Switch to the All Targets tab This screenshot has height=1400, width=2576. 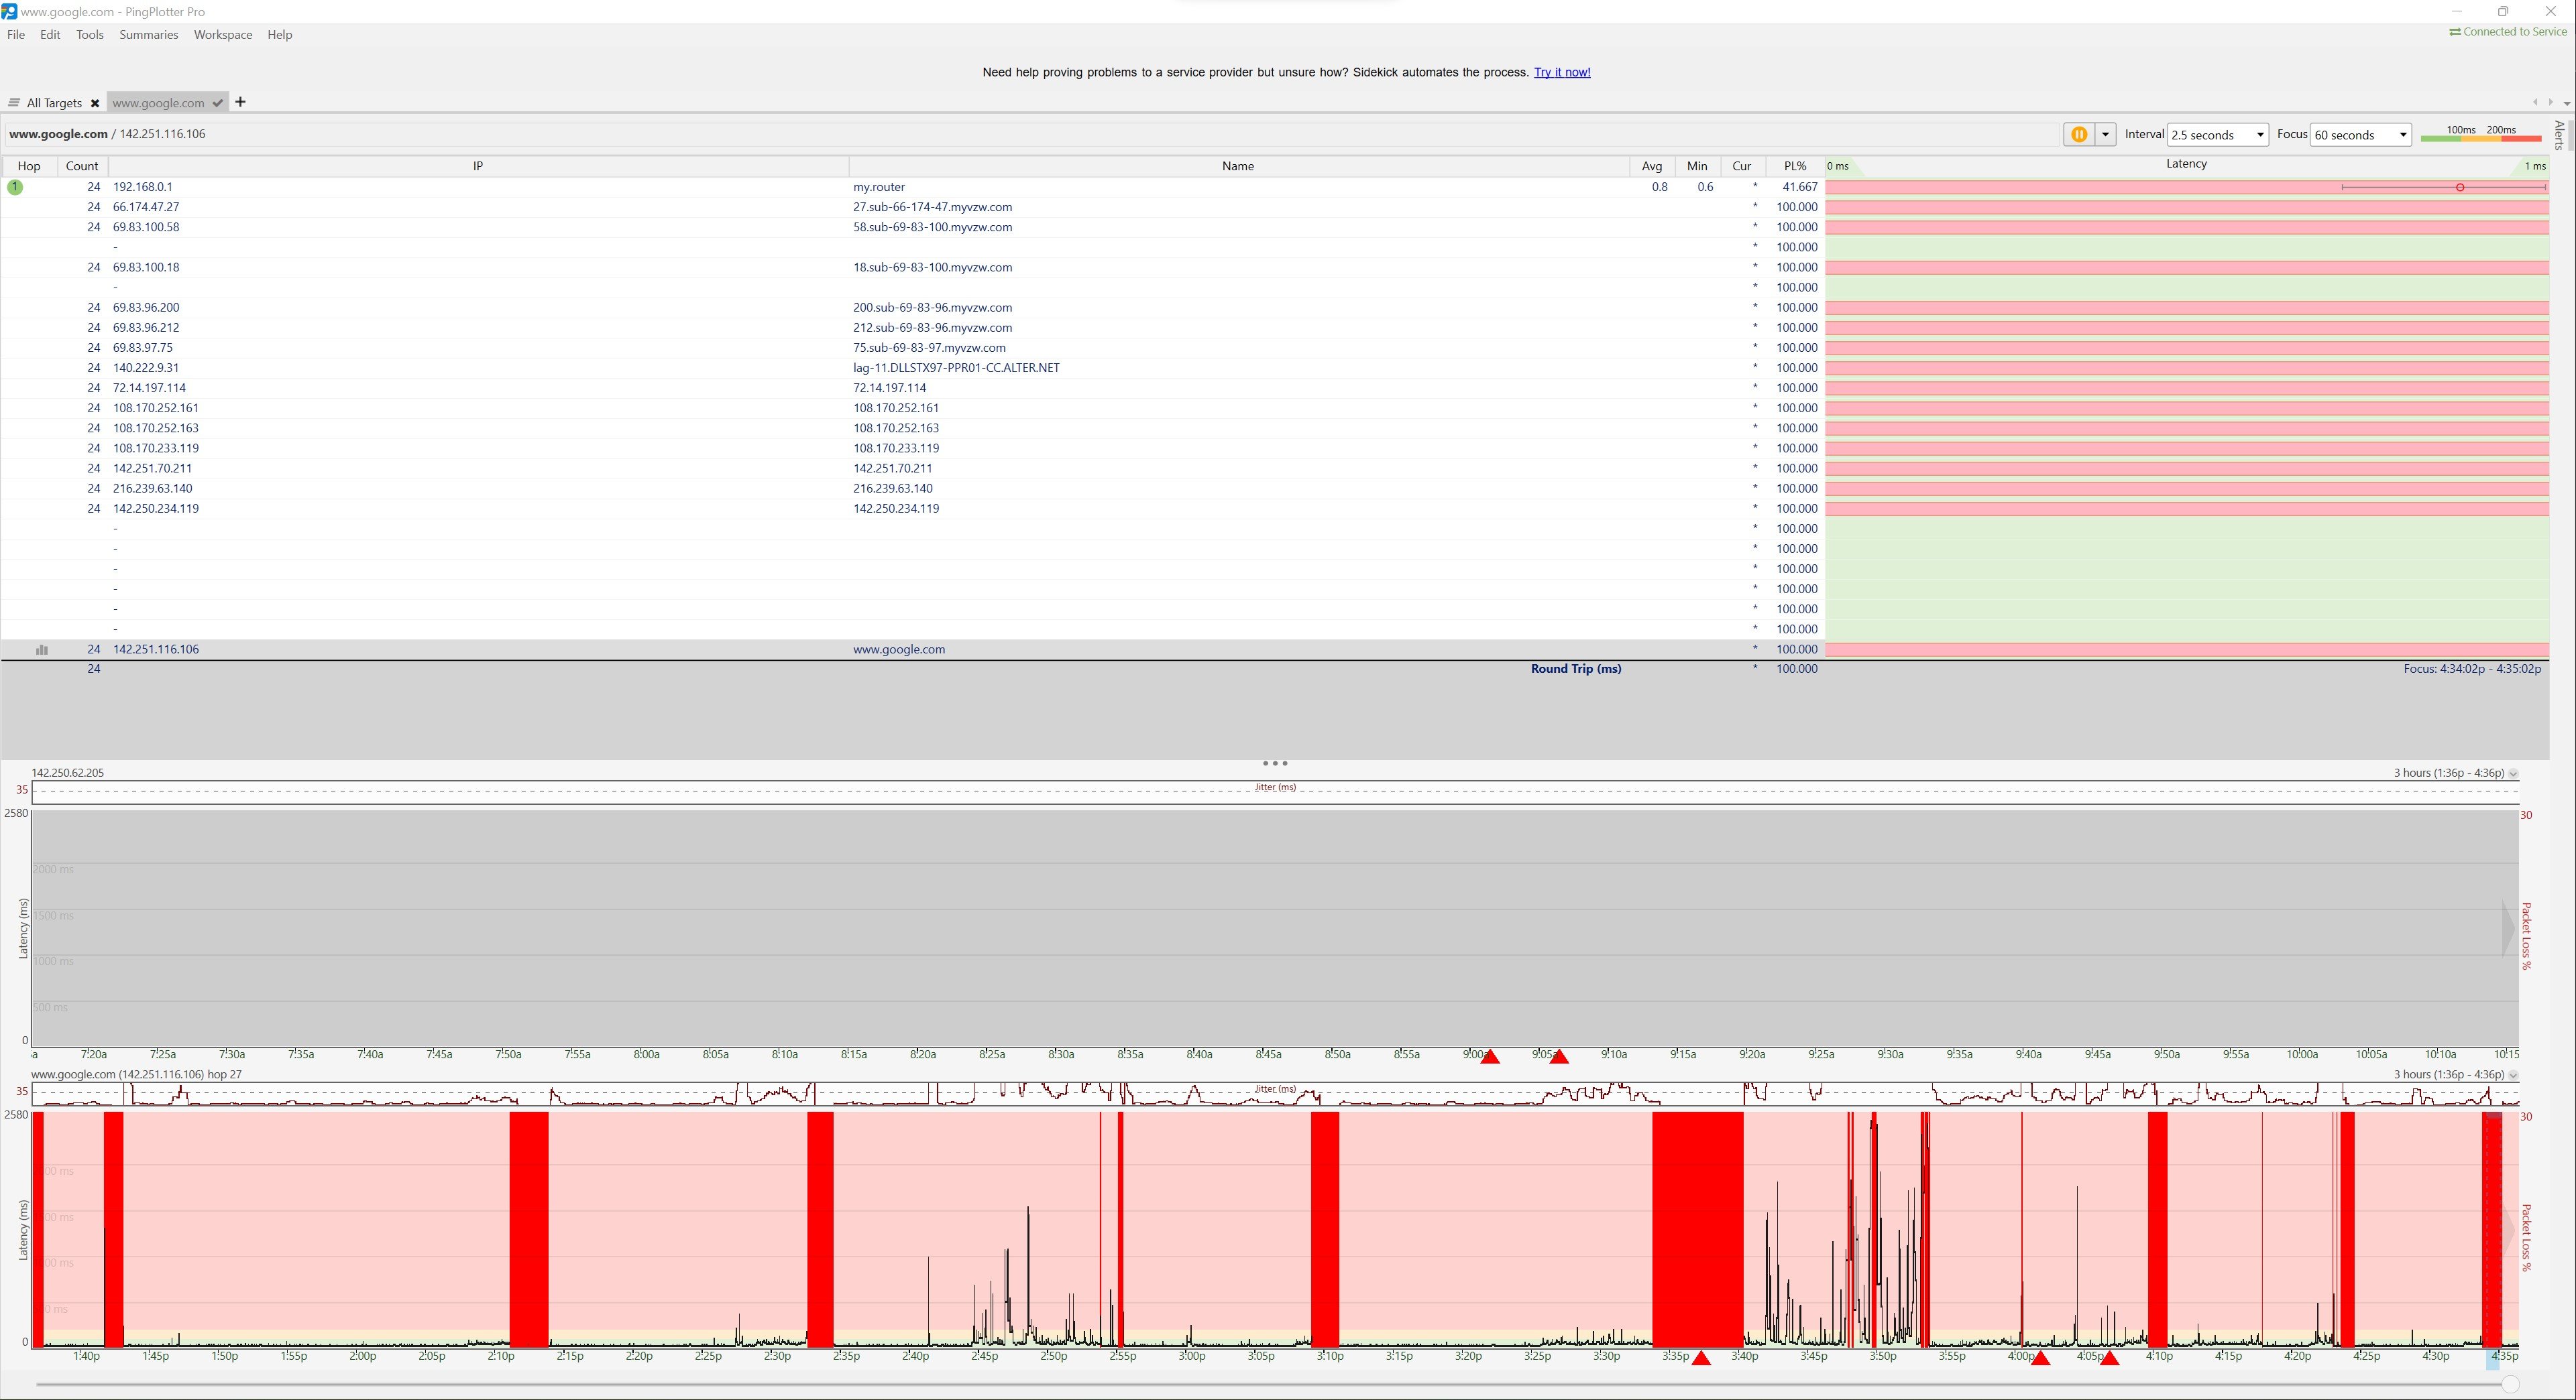55,103
